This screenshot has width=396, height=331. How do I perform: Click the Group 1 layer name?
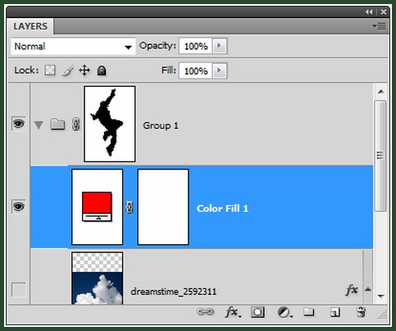coord(161,125)
